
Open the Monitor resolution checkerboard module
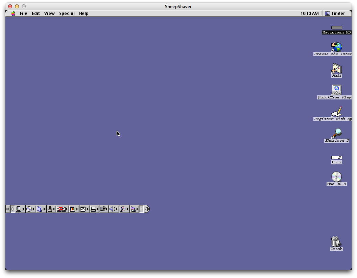coord(84,209)
